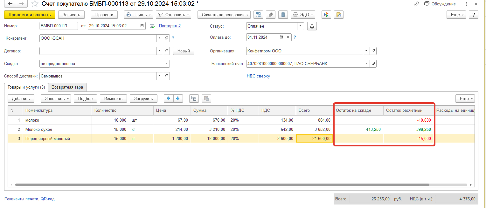Viewport: 486px width, 208px height.
Task: Open the calendar picker for invoice date
Action: tap(142, 26)
